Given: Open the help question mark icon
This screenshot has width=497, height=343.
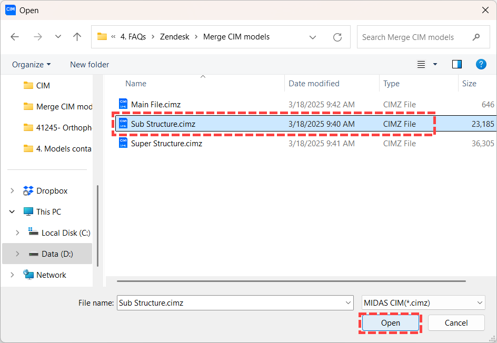Looking at the screenshot, I should click(481, 64).
